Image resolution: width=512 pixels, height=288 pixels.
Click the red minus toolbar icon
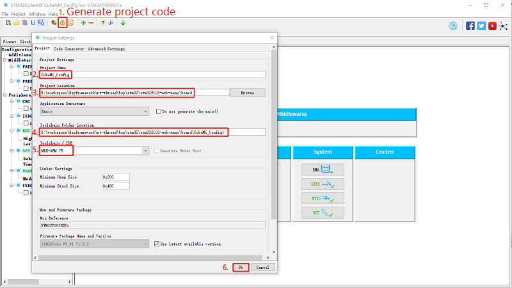[91, 23]
